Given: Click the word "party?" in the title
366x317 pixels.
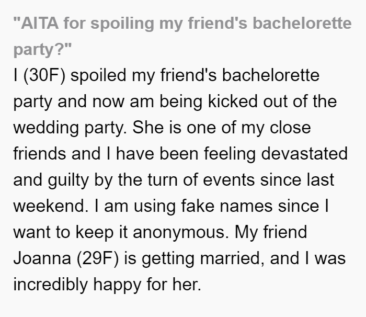Looking at the screenshot, I should (42, 49).
